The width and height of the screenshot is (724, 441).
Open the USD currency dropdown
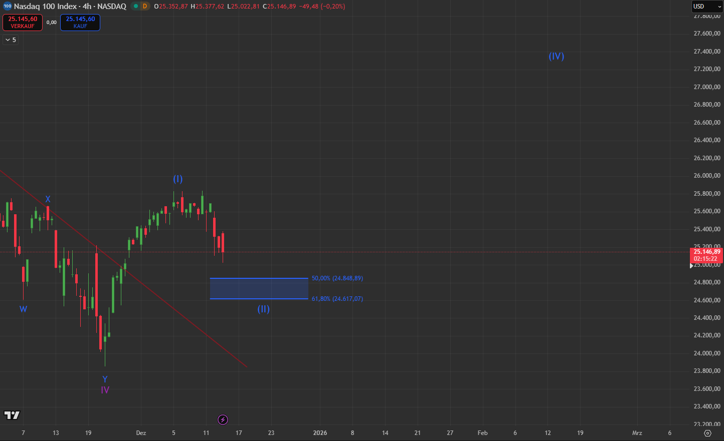[x=706, y=7]
